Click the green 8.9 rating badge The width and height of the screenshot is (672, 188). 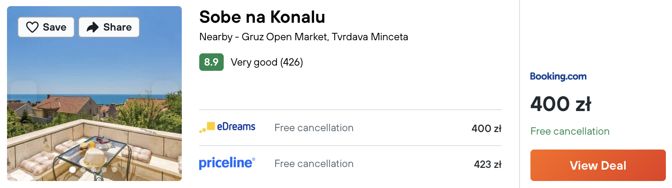pos(211,62)
